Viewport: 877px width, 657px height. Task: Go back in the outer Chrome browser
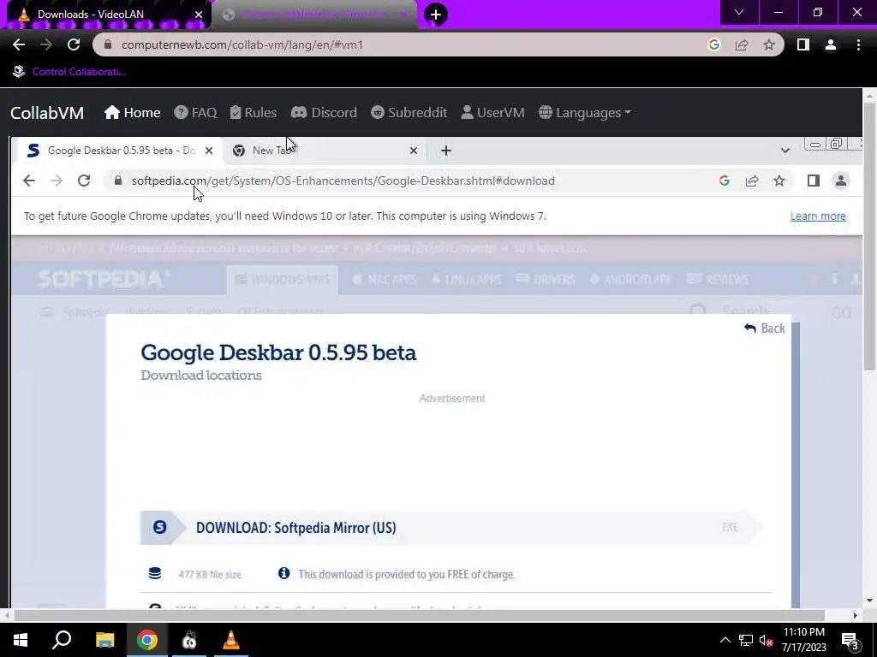[19, 44]
